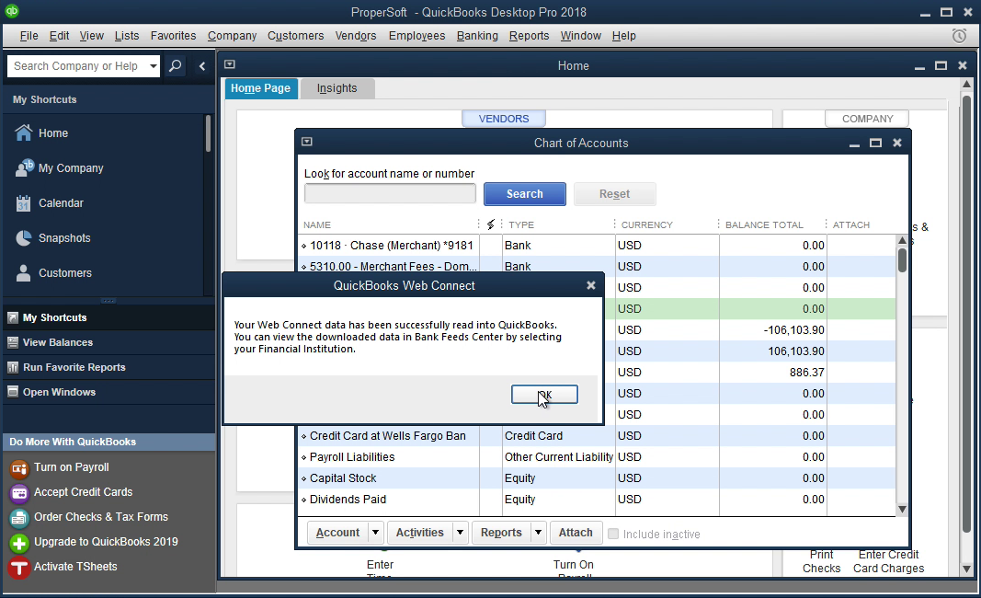Click Do More With QuickBooks header
Viewport: 981px width, 598px height.
[109, 442]
